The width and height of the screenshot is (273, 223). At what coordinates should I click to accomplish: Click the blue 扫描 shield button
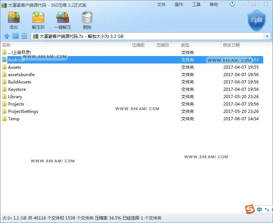[257, 21]
